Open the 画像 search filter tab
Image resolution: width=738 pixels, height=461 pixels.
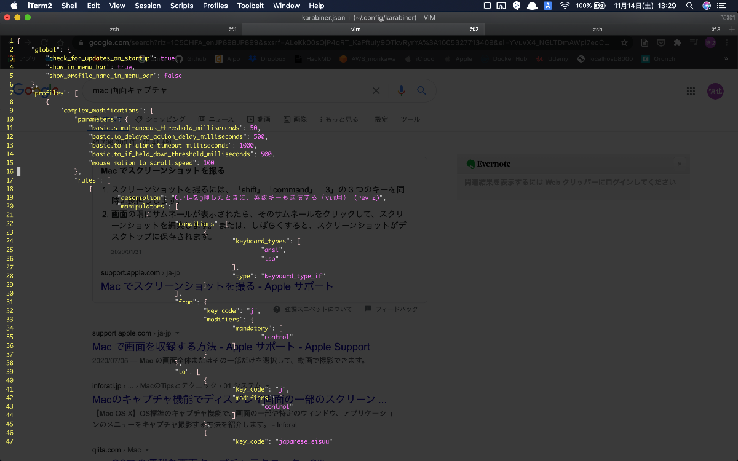[295, 119]
